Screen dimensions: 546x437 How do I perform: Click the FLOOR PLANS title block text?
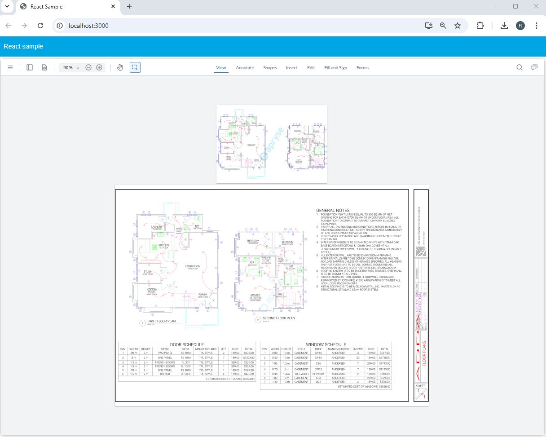pos(424,354)
